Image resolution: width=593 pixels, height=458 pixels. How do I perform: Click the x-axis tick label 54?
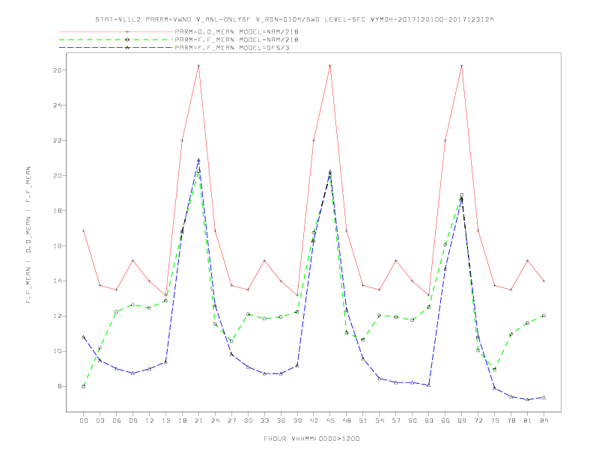[x=380, y=421]
